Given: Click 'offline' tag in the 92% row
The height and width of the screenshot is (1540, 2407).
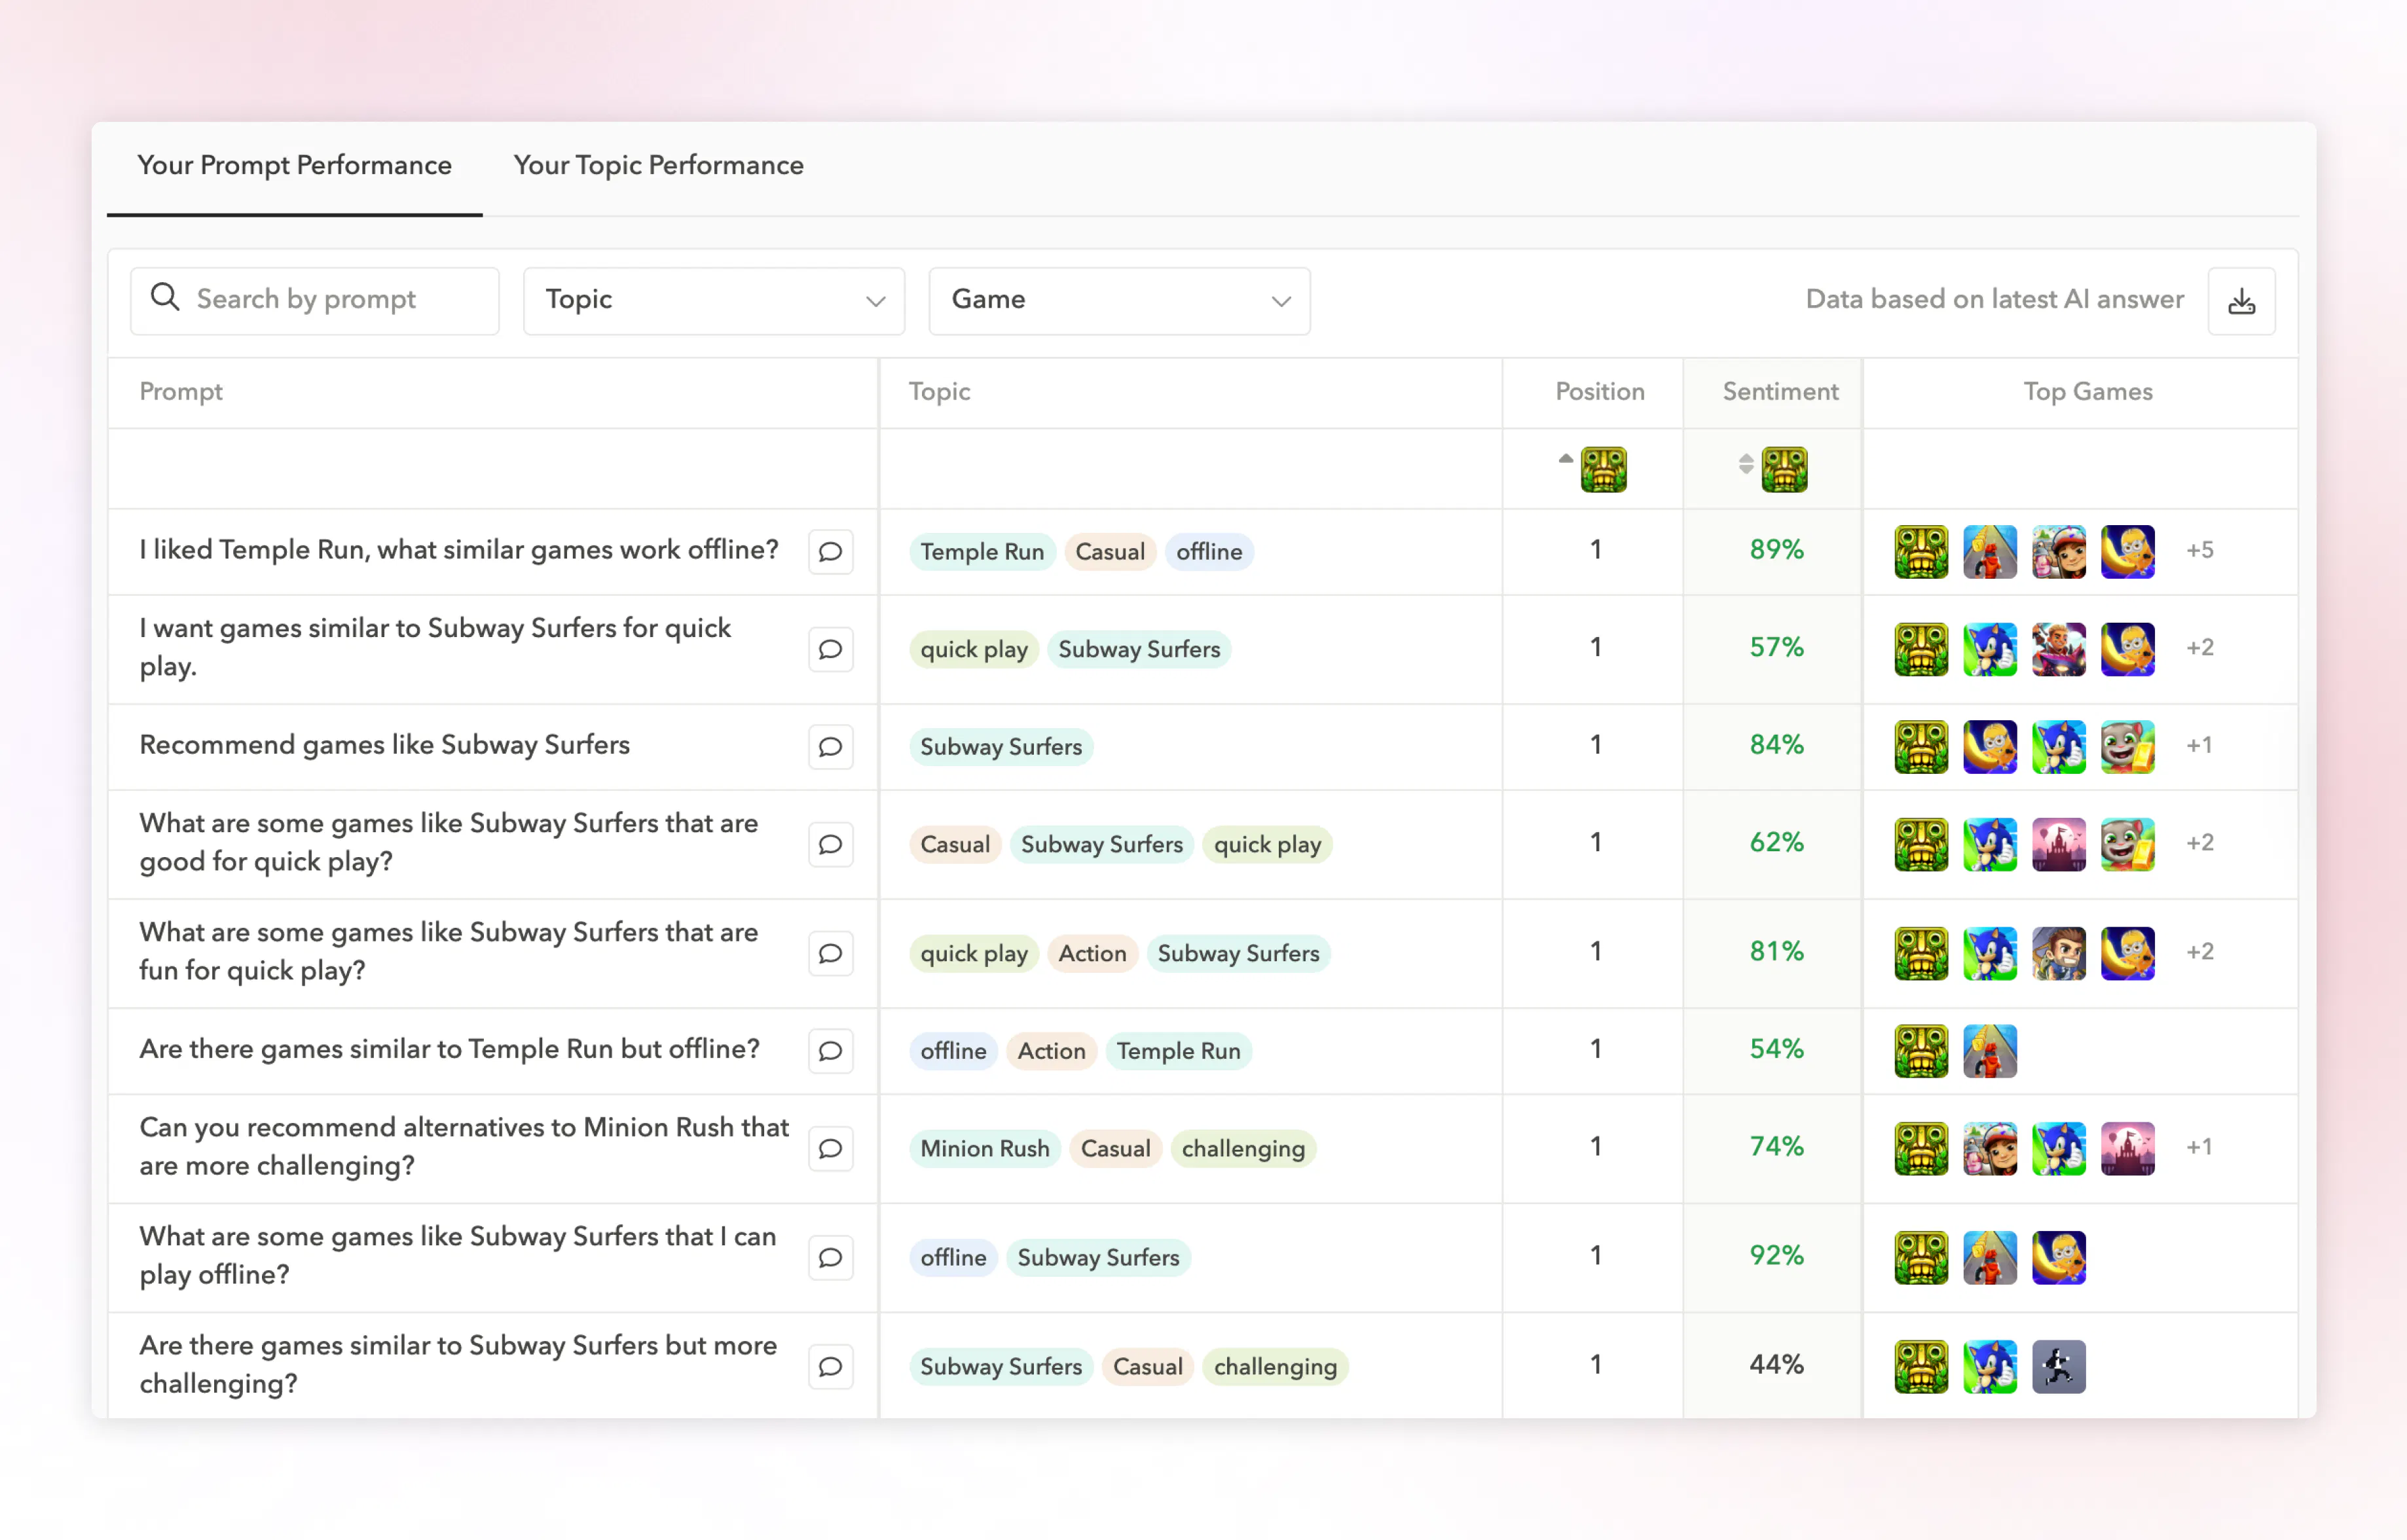Looking at the screenshot, I should point(953,1257).
